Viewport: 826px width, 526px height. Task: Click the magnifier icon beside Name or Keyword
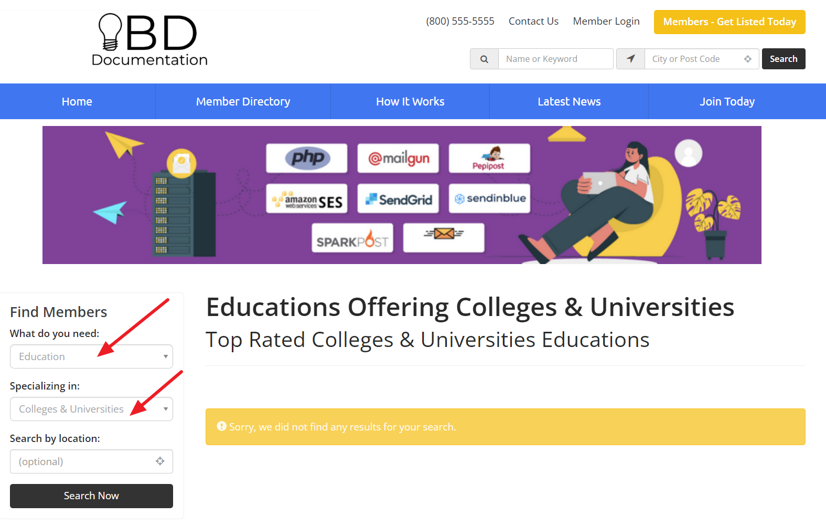(485, 59)
